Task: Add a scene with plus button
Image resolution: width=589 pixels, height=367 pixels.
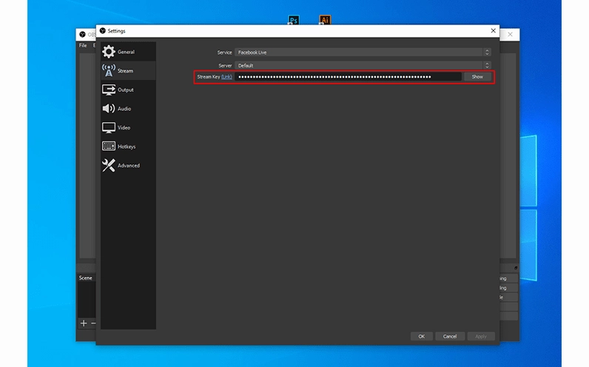Action: (84, 323)
